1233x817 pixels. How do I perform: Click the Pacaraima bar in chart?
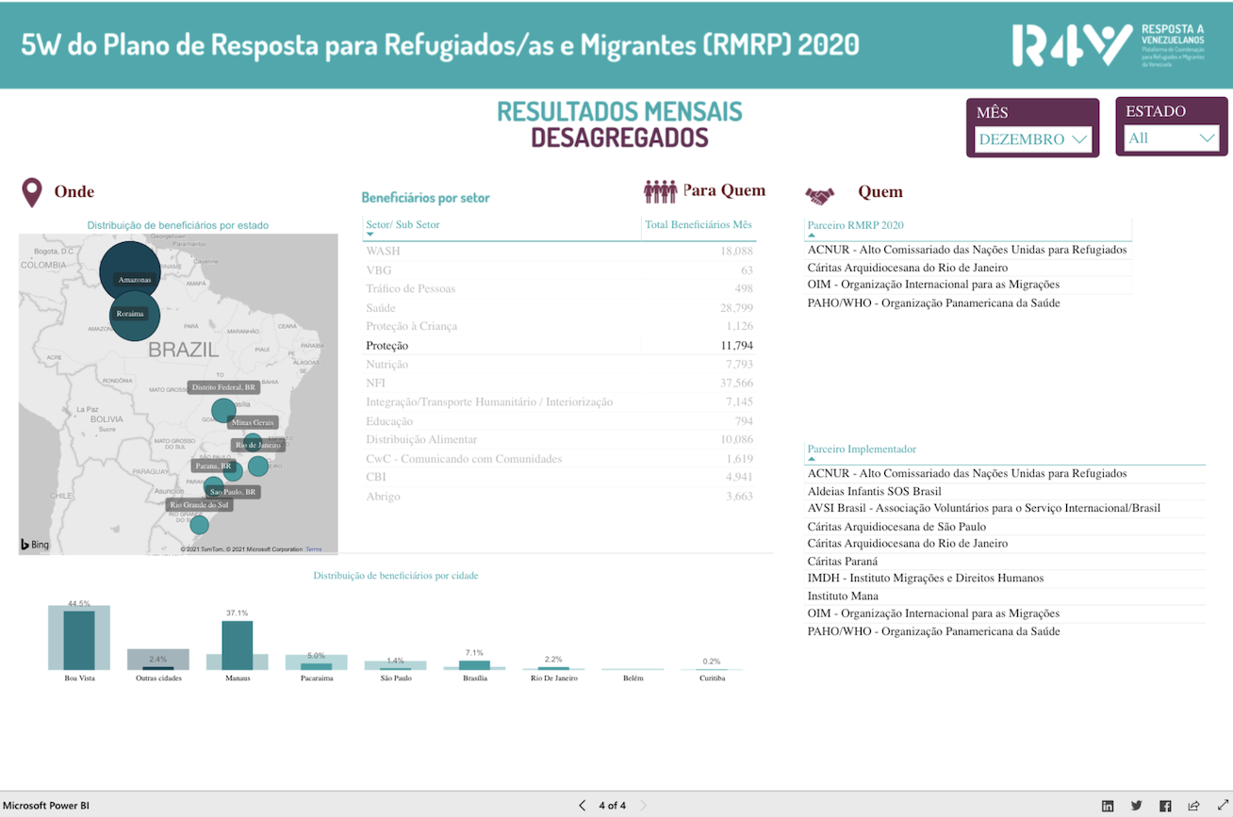[317, 662]
